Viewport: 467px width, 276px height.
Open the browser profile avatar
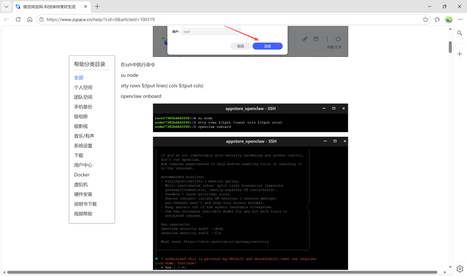coord(449,19)
